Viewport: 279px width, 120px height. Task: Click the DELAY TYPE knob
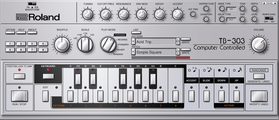(222, 19)
